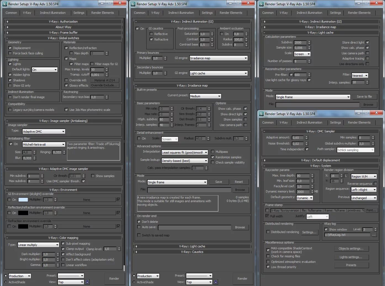The height and width of the screenshot is (286, 385).
Task: Open Indirect illumination tab in left window
Action: 53,13
